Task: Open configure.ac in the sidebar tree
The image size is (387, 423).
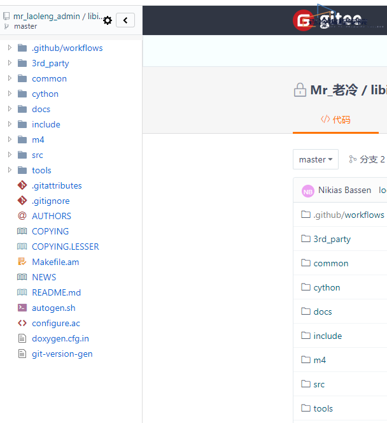Action: pos(56,324)
